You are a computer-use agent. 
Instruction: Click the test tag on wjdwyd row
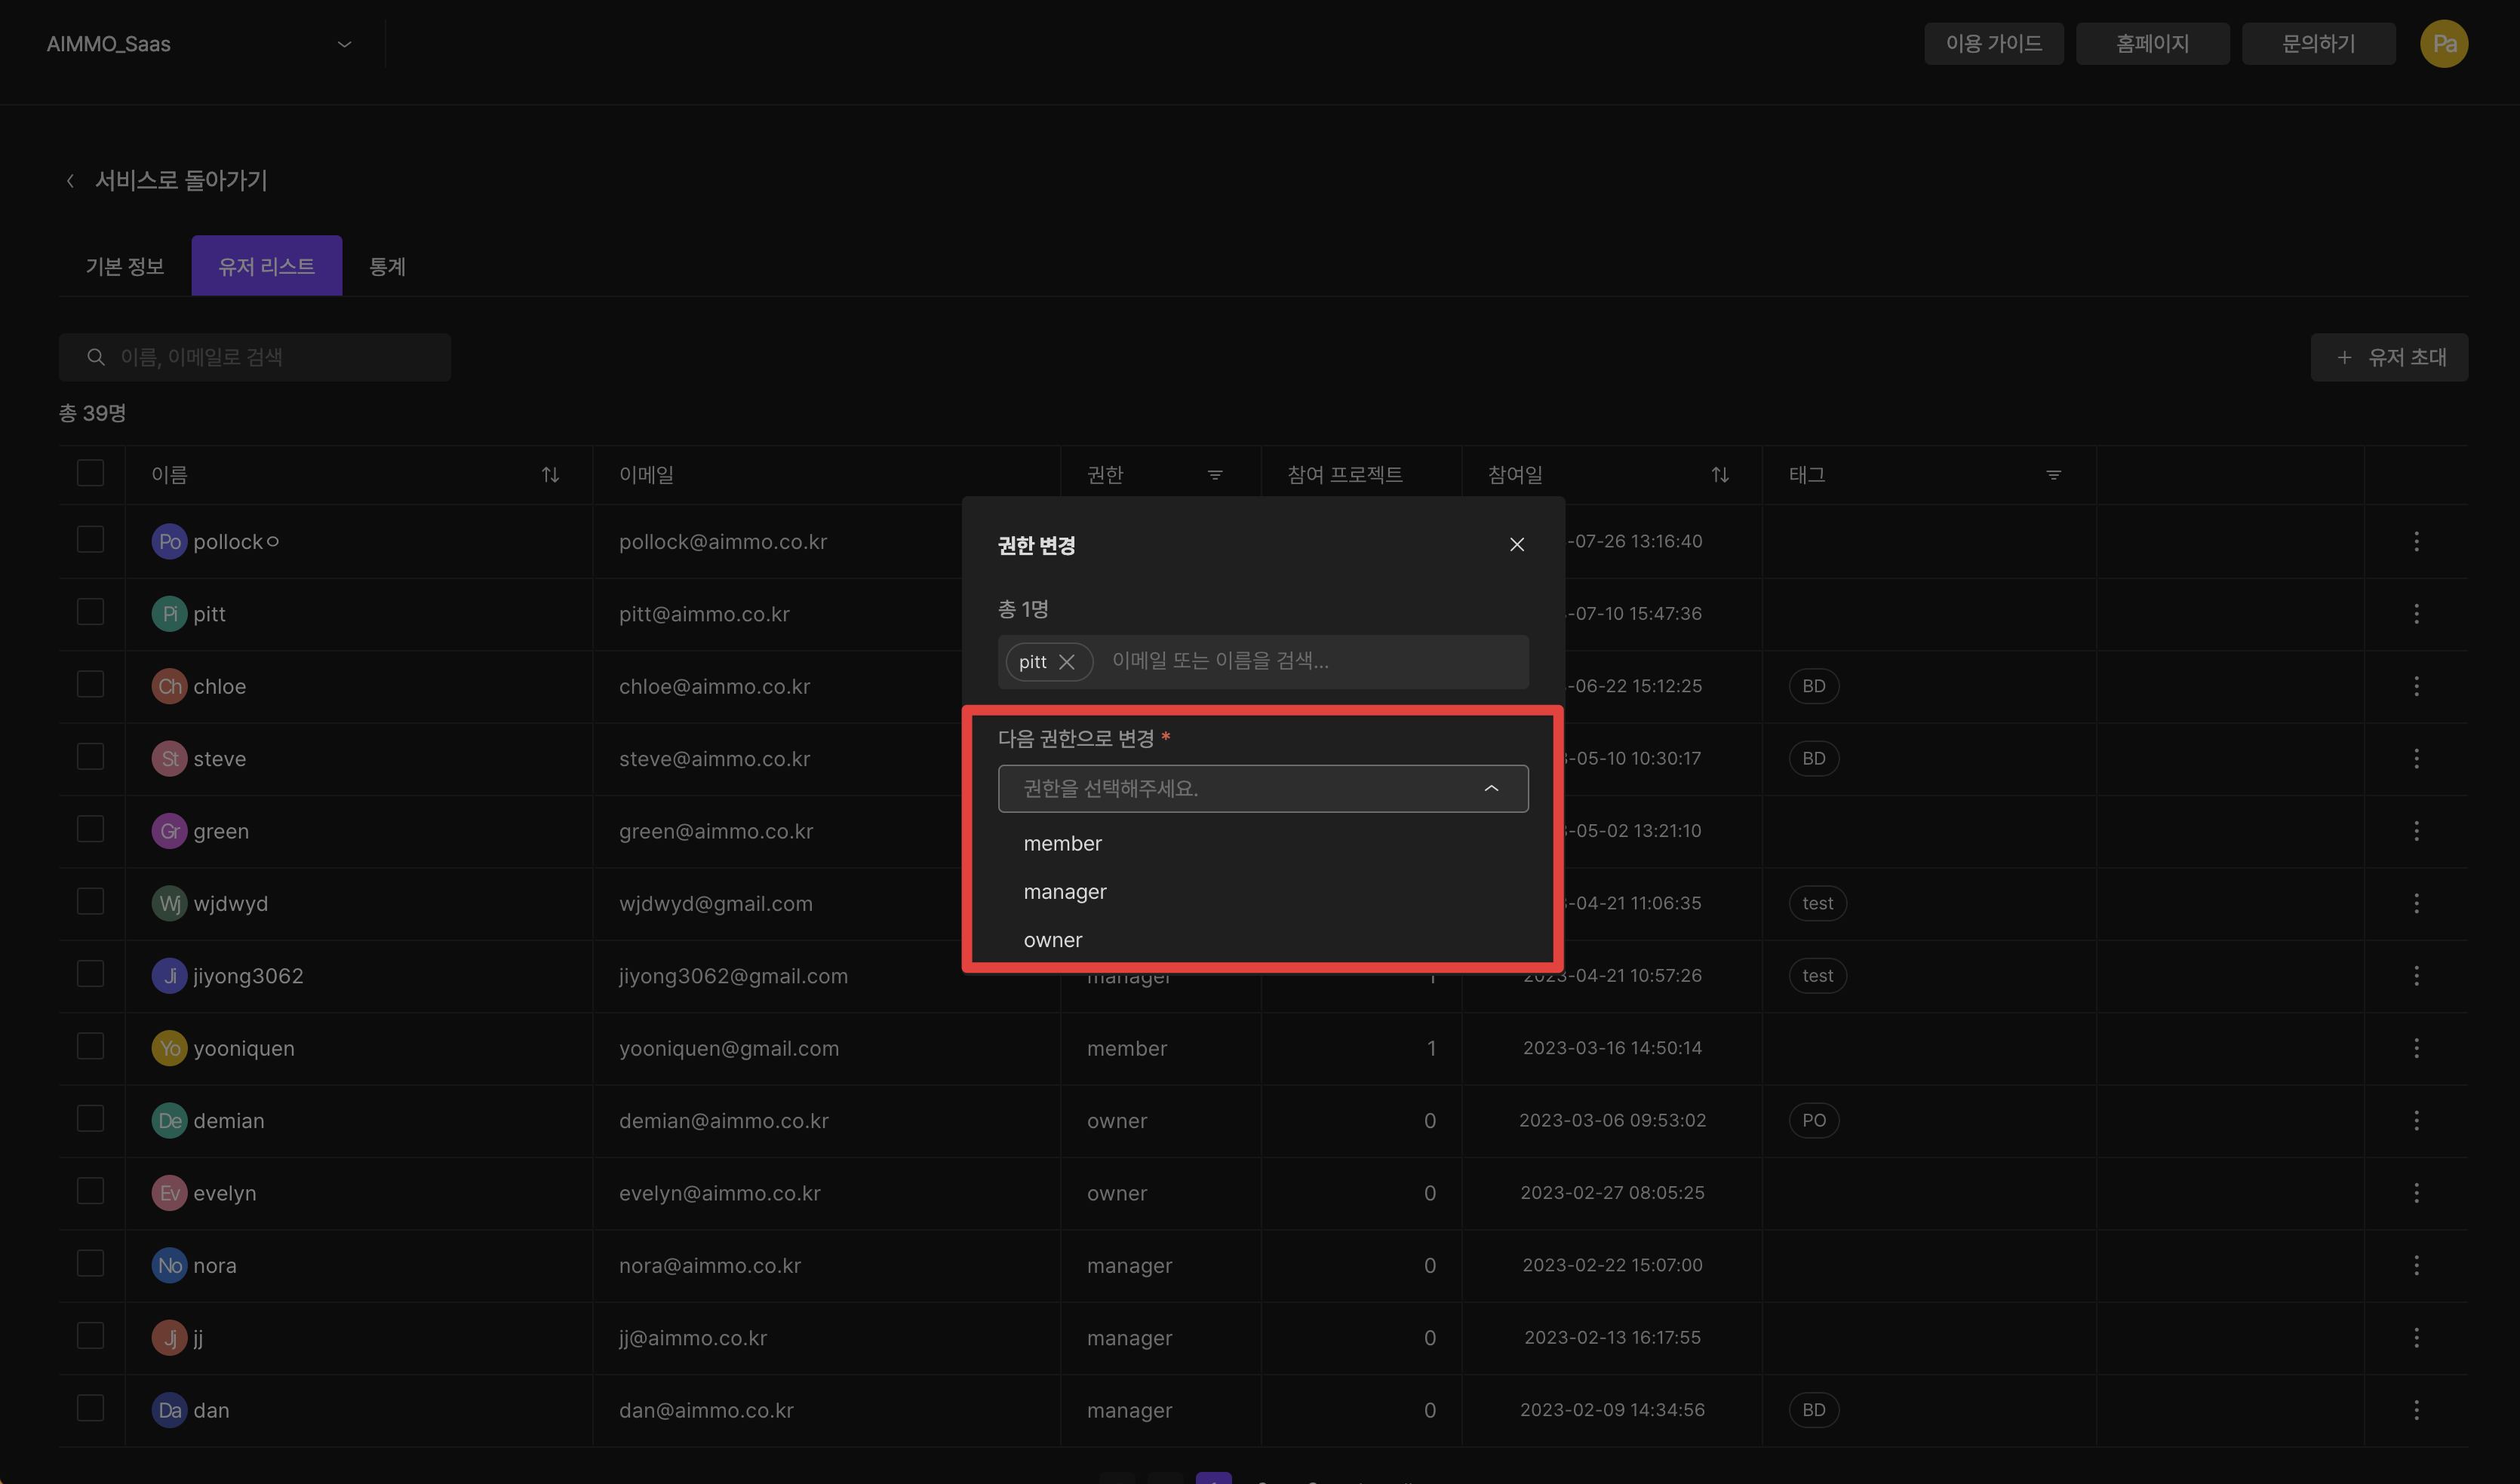pos(1818,903)
